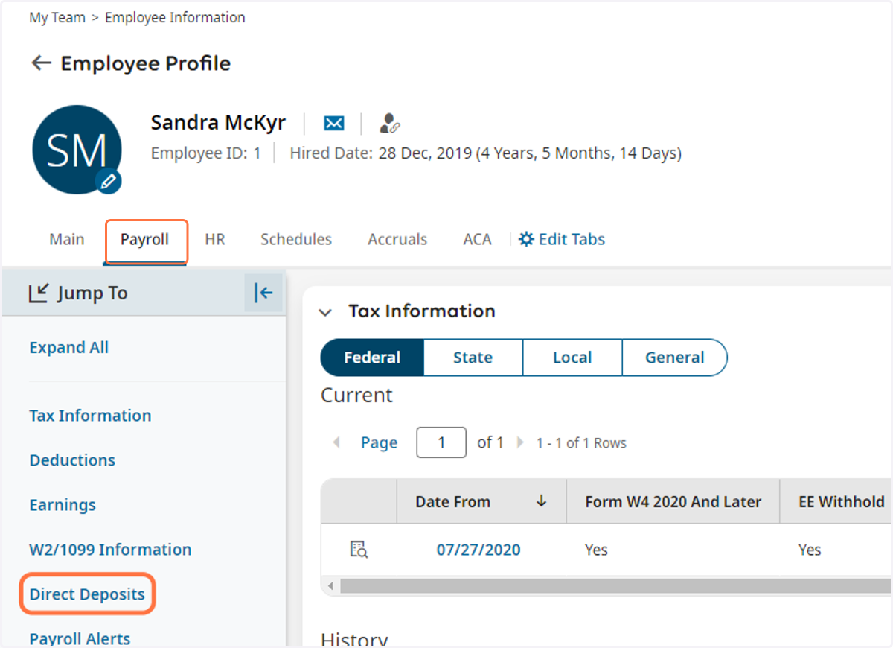Click the Employee Information breadcrumb
The image size is (893, 648).
[175, 17]
